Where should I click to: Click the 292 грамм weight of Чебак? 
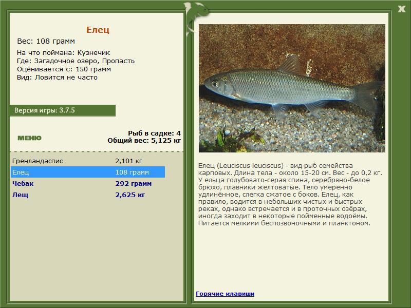tap(133, 184)
